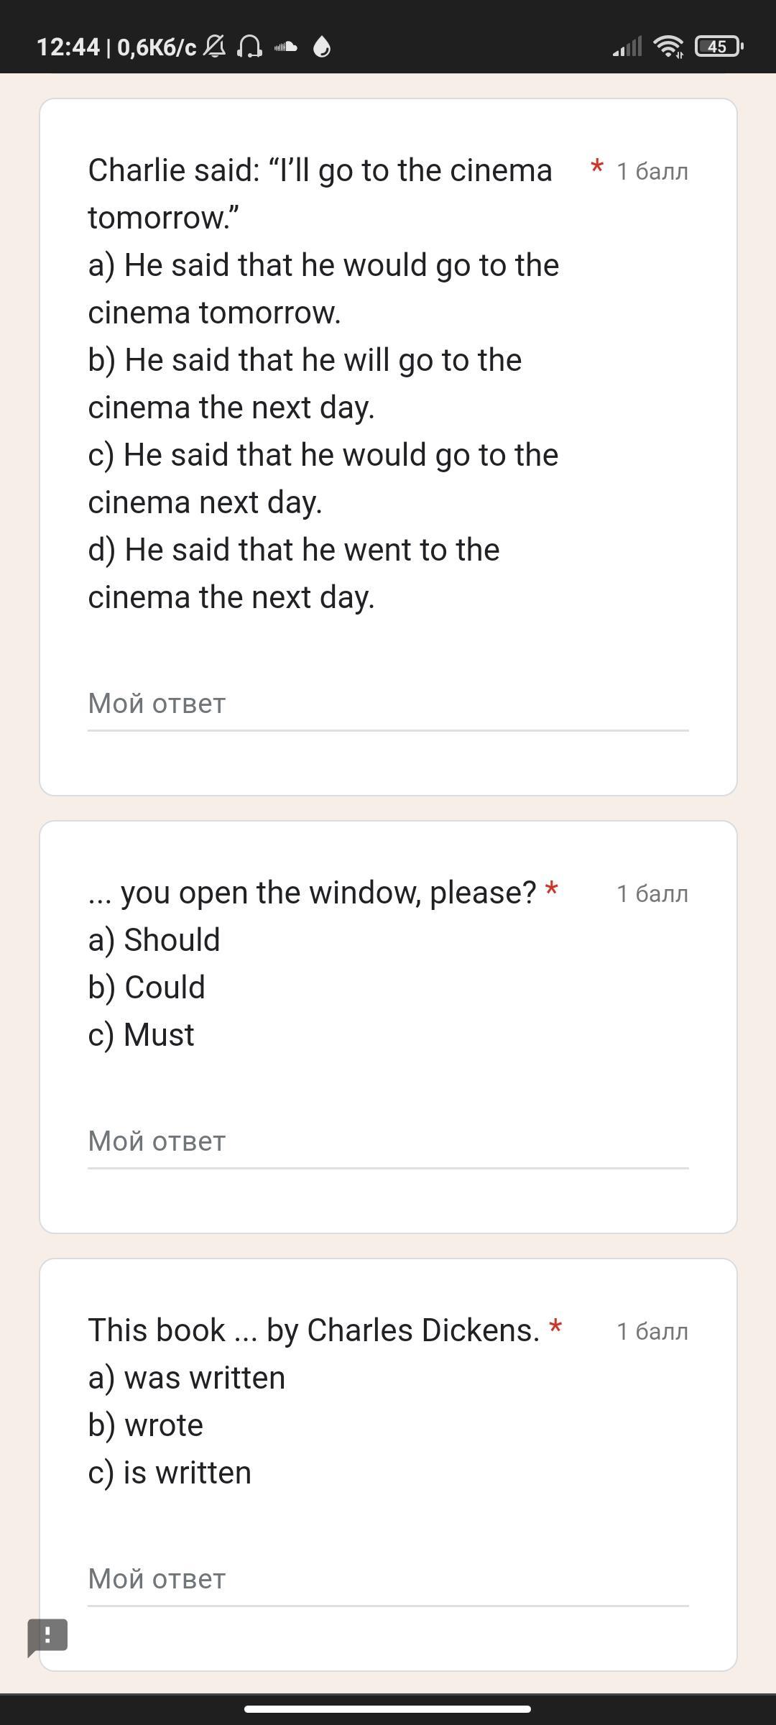The width and height of the screenshot is (776, 1725).
Task: Tap the water drop status icon
Action: click(x=322, y=47)
